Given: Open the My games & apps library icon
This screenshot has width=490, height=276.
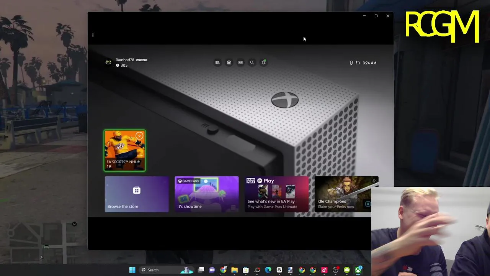Looking at the screenshot, I should [x=217, y=62].
